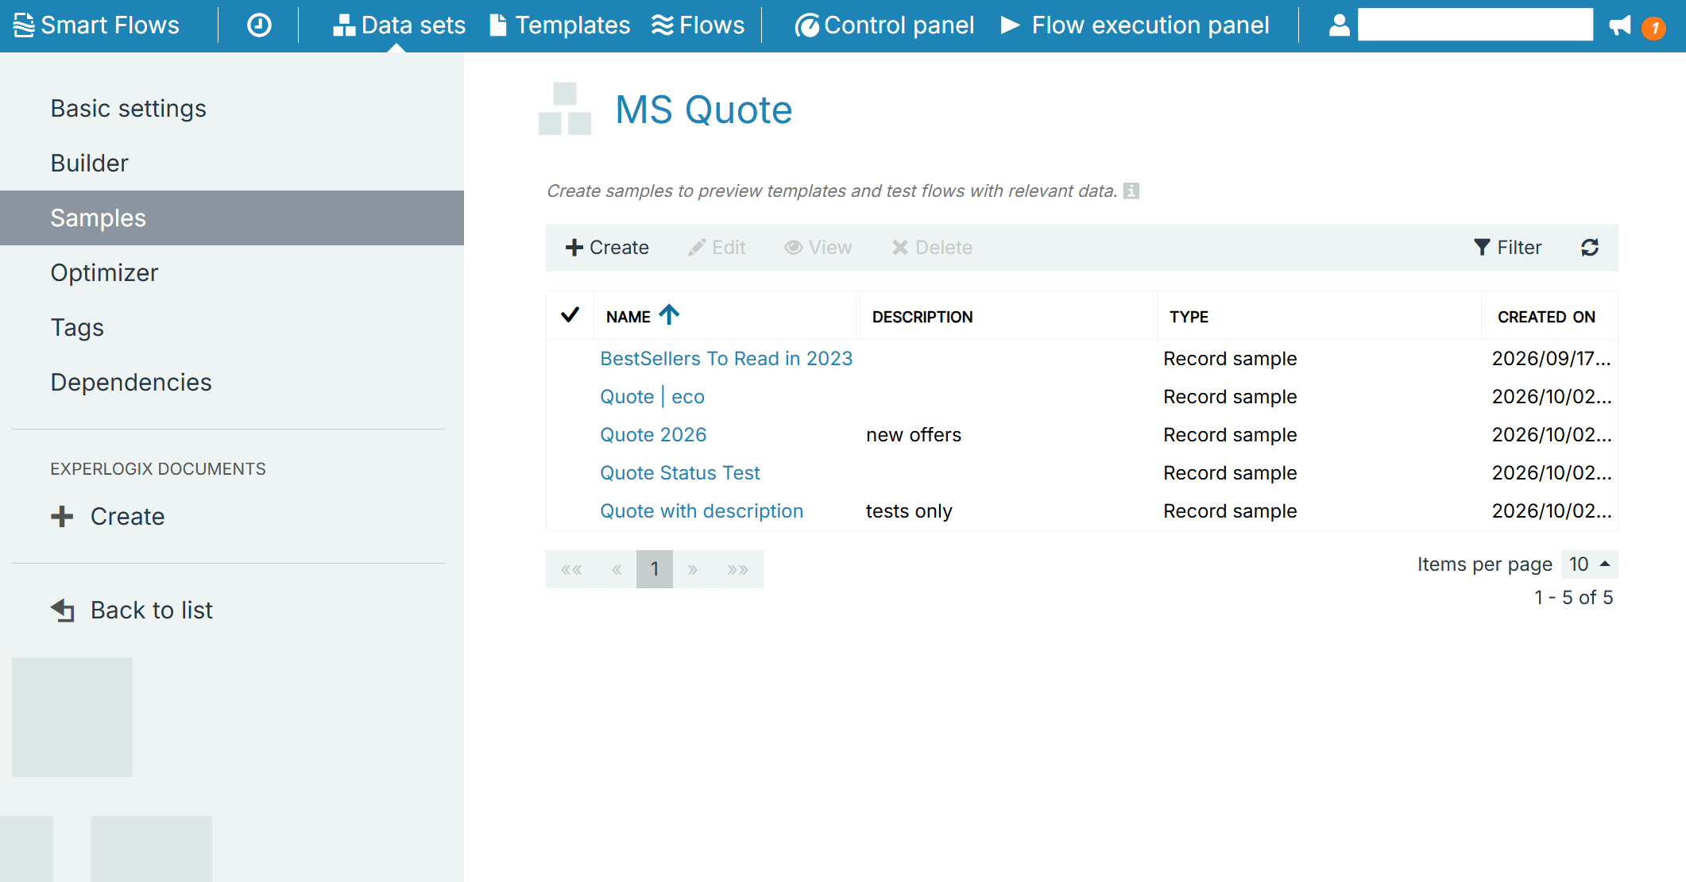Image resolution: width=1686 pixels, height=882 pixels.
Task: Sort by CREATED ON column
Action: [x=1546, y=317]
